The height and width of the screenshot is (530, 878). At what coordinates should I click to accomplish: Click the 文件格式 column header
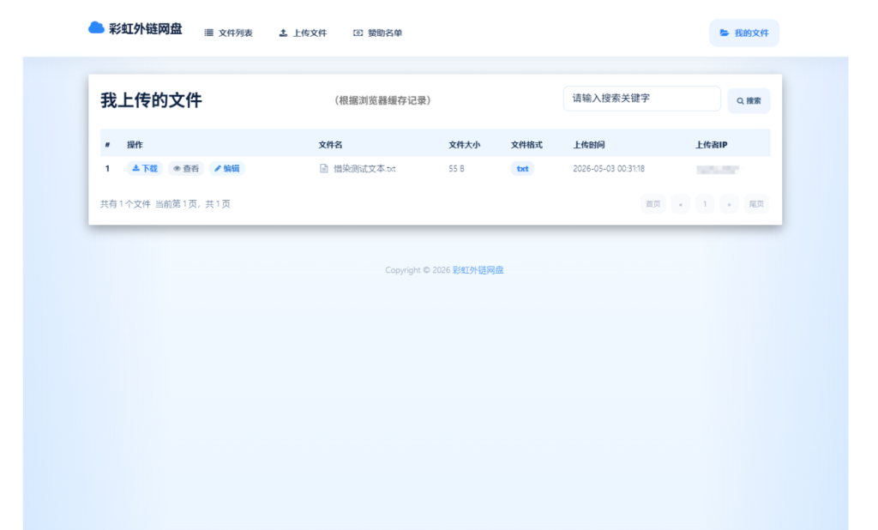(x=526, y=145)
